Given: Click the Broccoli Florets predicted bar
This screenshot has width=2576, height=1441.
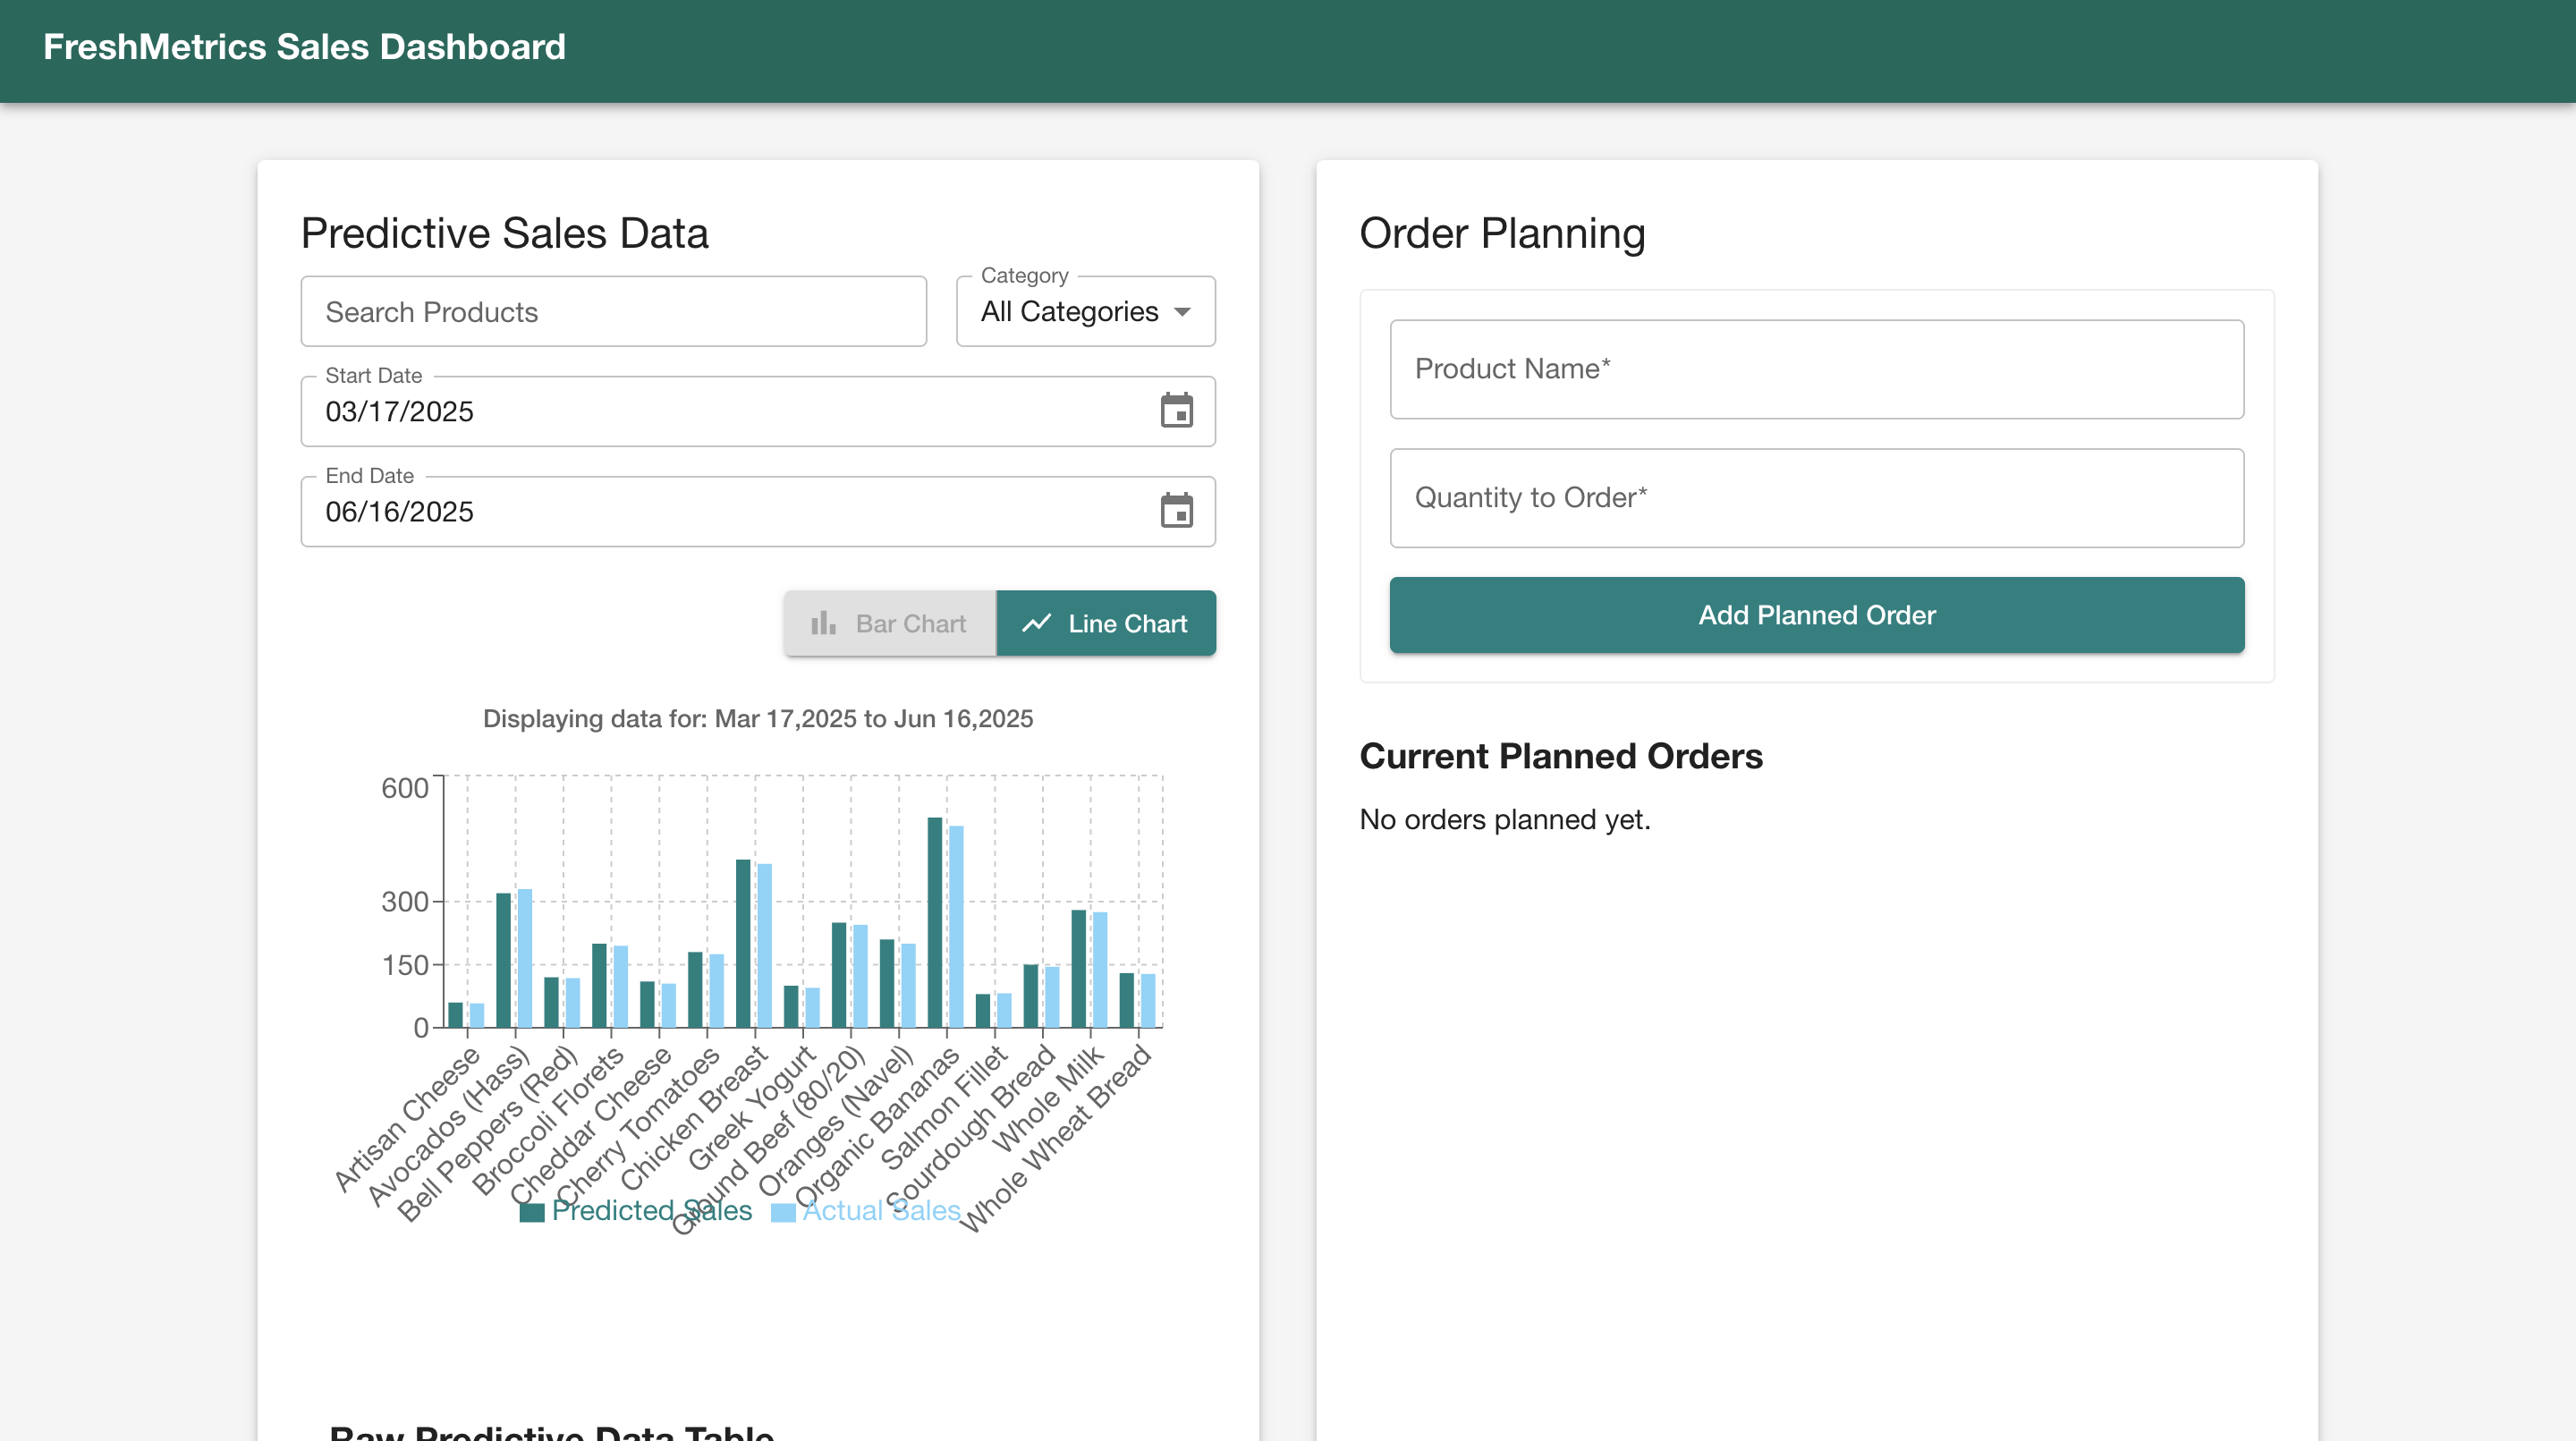Looking at the screenshot, I should pyautogui.click(x=599, y=985).
